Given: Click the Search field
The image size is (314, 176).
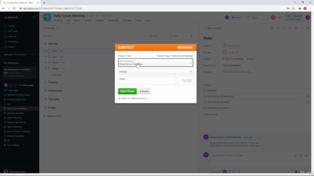Looking at the screenshot, I should point(257,18).
